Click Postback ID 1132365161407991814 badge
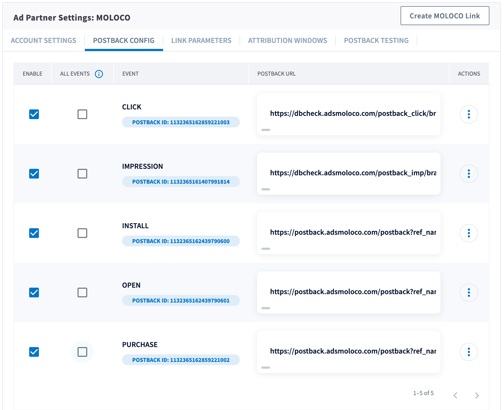 pos(181,182)
